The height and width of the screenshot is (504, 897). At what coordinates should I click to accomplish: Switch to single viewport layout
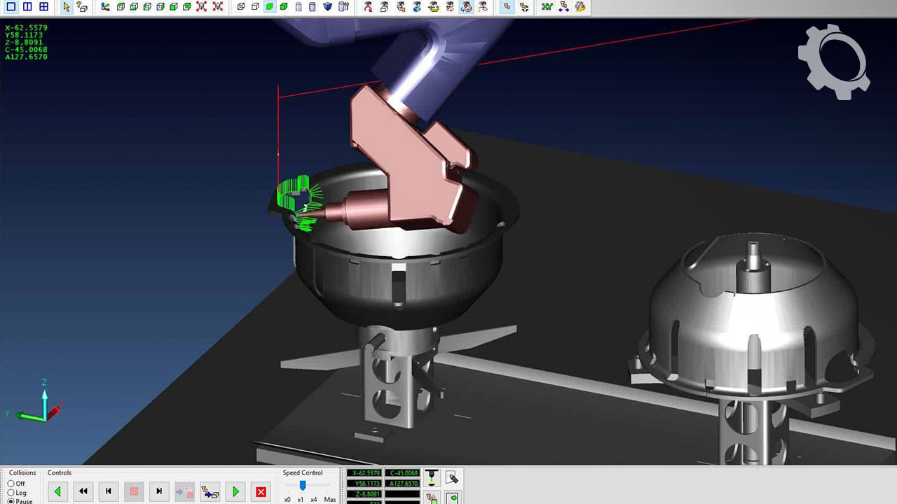(x=11, y=7)
